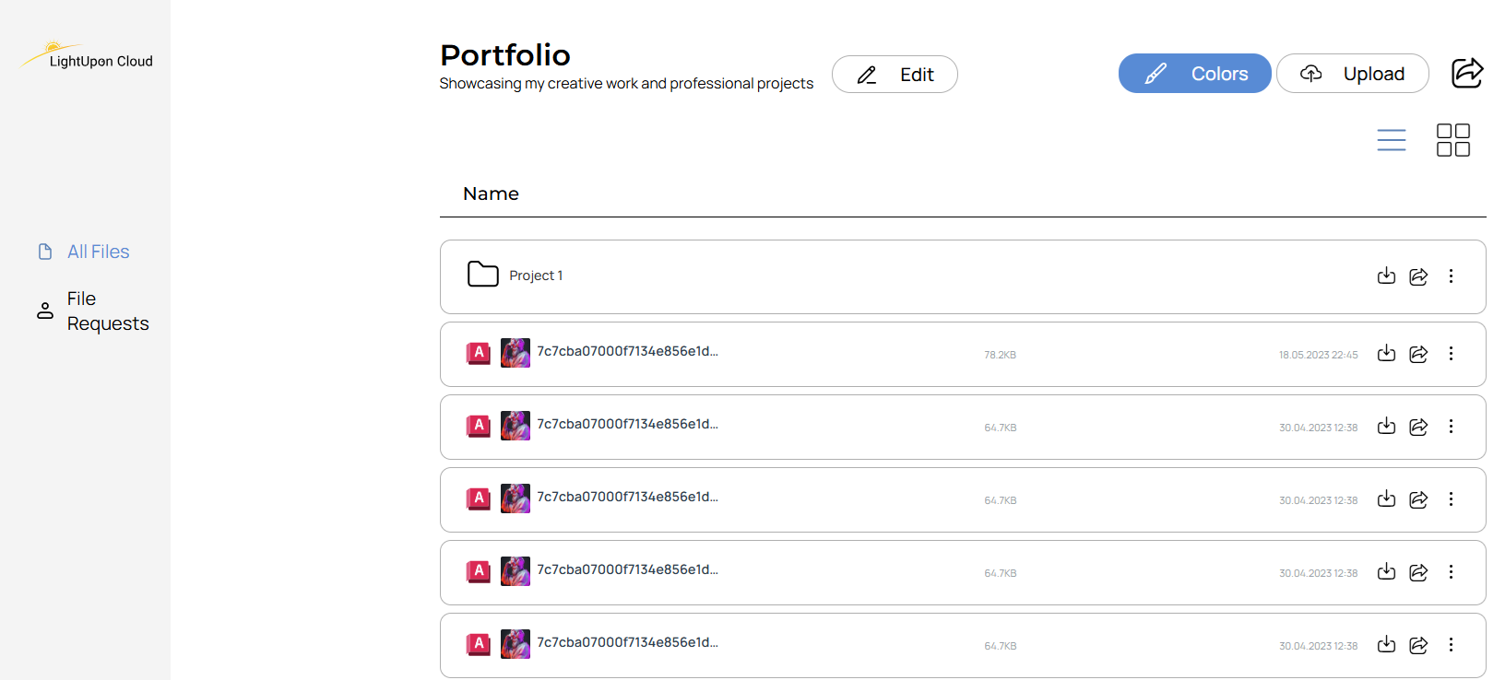Download the Project 1 folder
Screen dimensions: 1493x680
point(1386,276)
